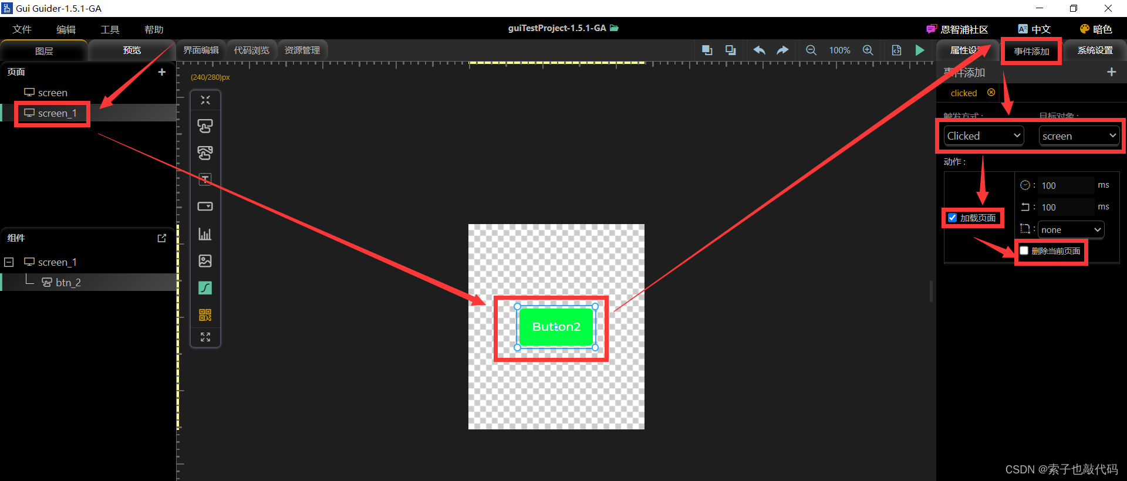Switch to the 代码浏览 tab

coord(252,50)
